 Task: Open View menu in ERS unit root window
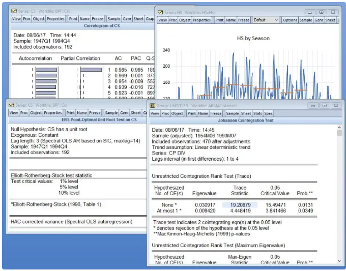pos(14,113)
